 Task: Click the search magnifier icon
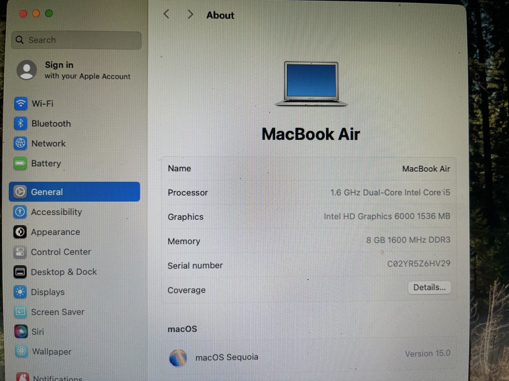[x=19, y=40]
